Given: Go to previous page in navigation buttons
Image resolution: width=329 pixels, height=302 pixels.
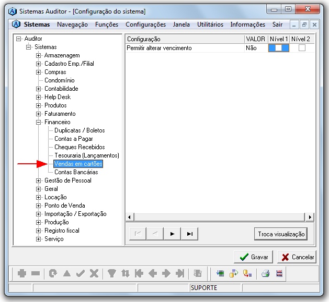Looking at the screenshot, I should point(155,234).
